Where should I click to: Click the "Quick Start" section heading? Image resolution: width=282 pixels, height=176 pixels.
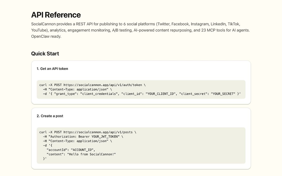click(45, 53)
